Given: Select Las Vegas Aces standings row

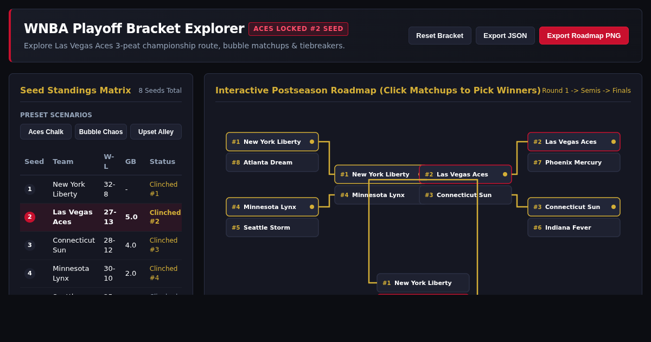Looking at the screenshot, I should [x=101, y=217].
